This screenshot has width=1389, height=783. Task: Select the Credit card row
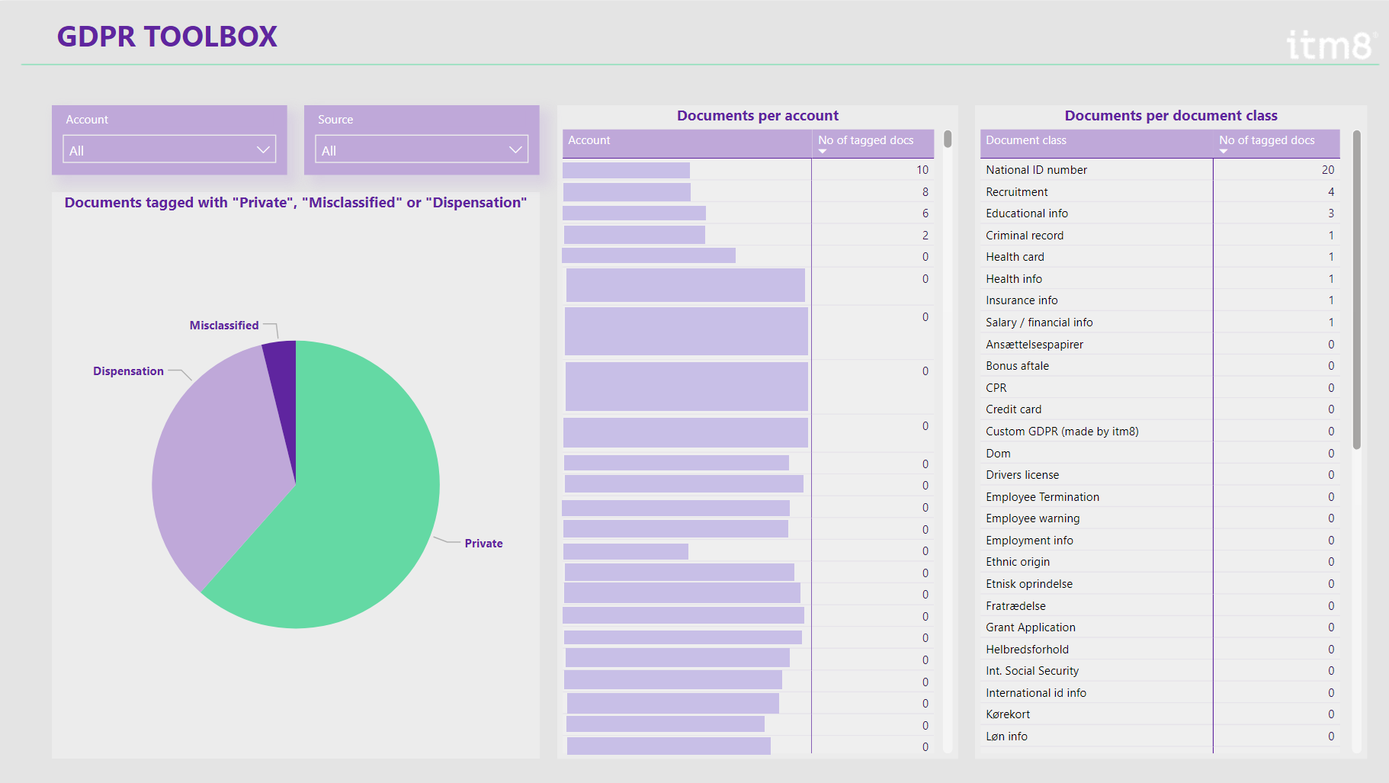tap(1160, 409)
